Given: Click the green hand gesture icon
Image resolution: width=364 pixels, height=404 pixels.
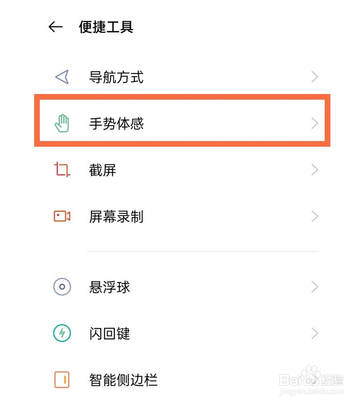Looking at the screenshot, I should (62, 123).
